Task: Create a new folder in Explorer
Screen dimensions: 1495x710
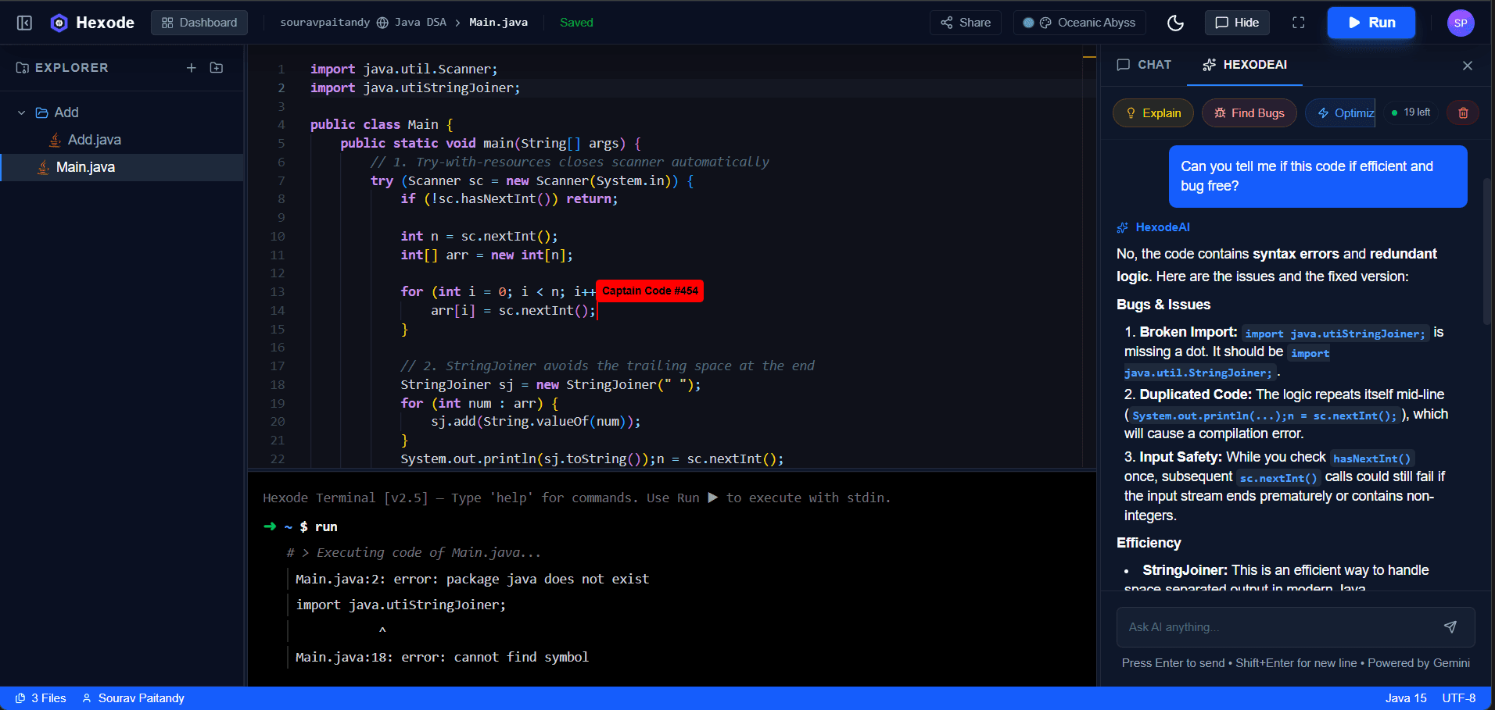Action: (x=217, y=68)
